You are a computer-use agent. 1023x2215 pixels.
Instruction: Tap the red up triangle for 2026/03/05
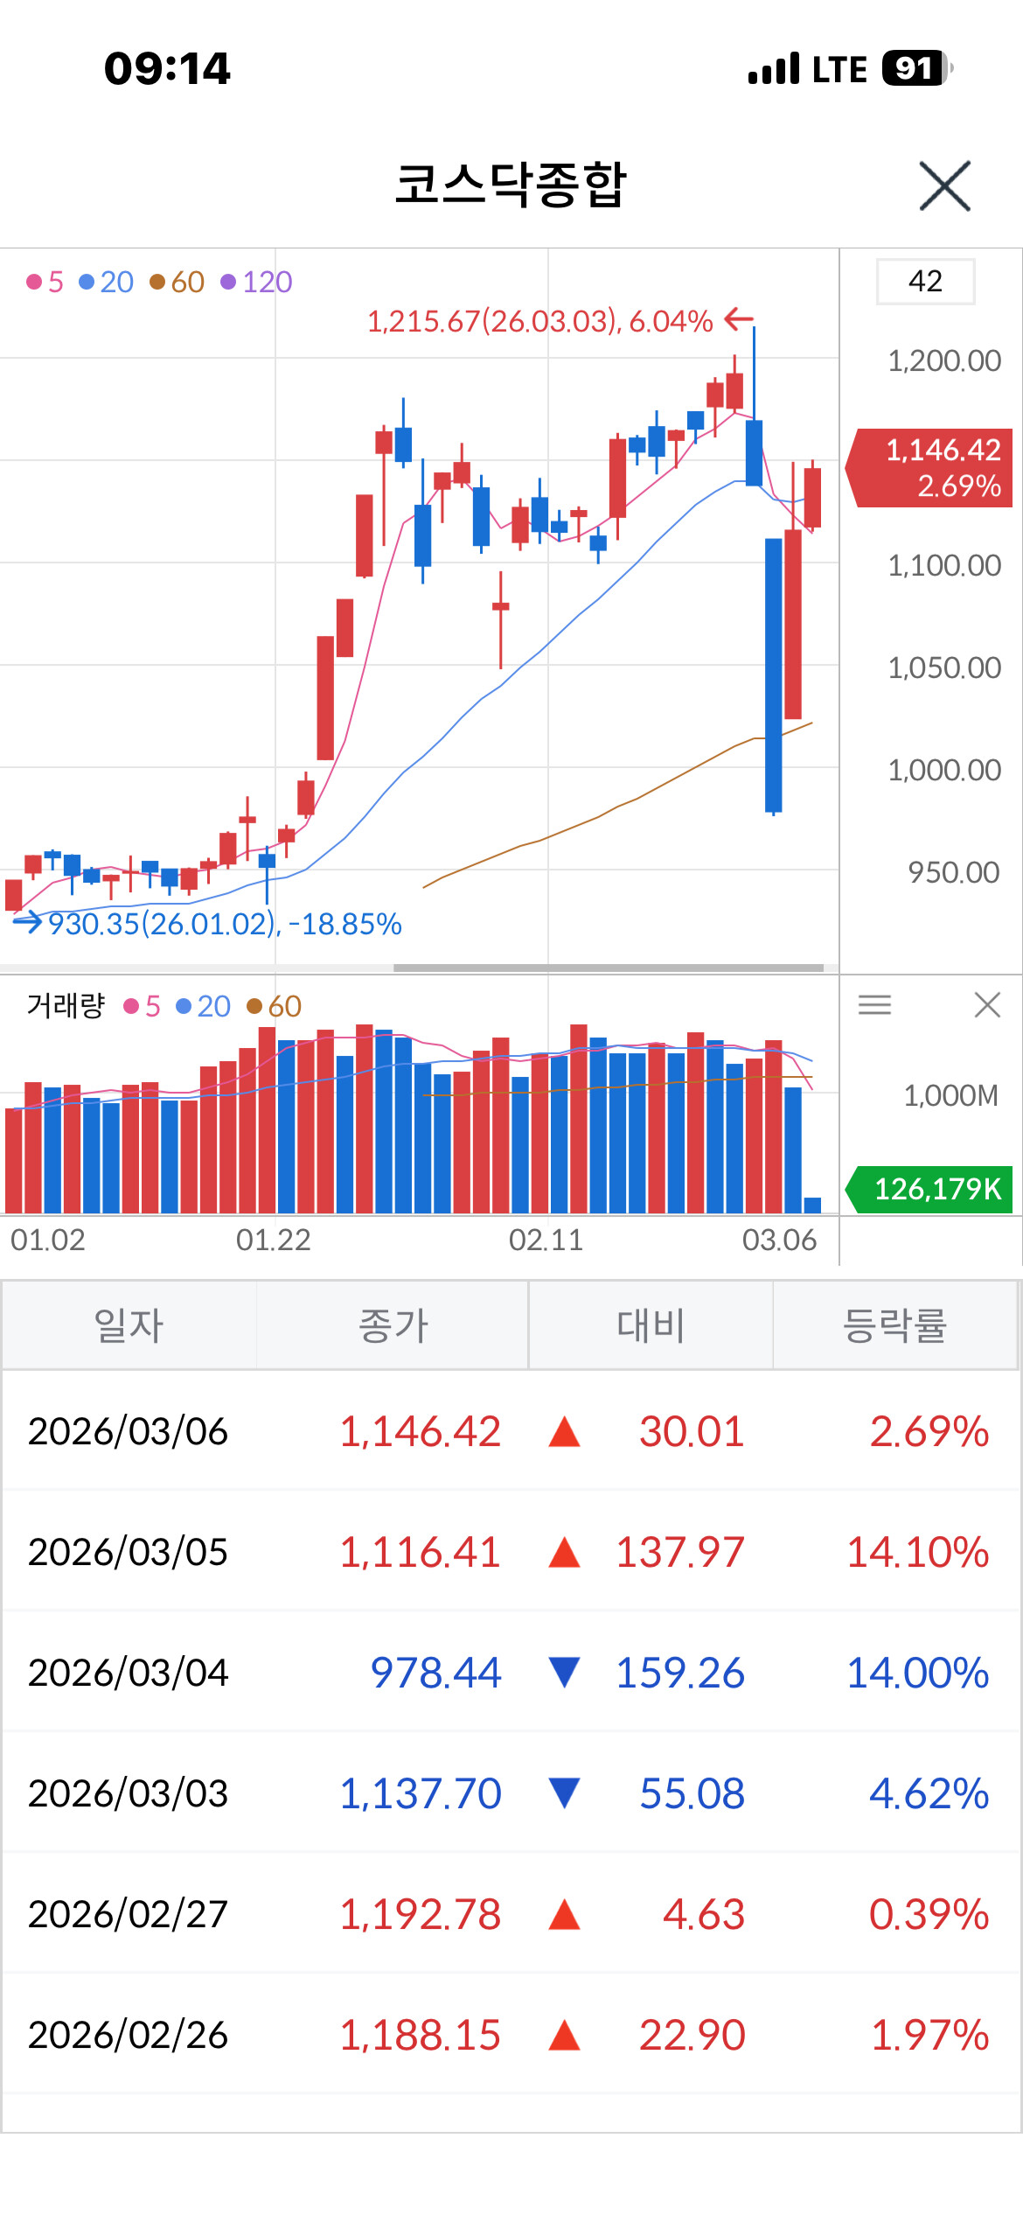tap(564, 1553)
